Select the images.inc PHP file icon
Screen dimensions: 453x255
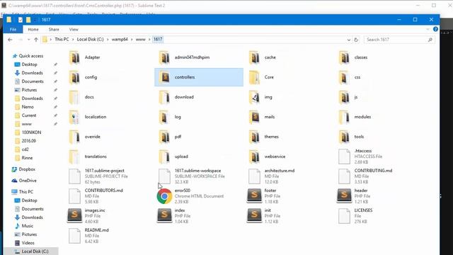pyautogui.click(x=74, y=215)
